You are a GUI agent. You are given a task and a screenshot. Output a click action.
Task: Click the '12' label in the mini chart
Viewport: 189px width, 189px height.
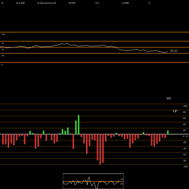coord(122,179)
